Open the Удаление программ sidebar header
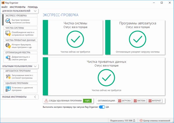 point(20,83)
